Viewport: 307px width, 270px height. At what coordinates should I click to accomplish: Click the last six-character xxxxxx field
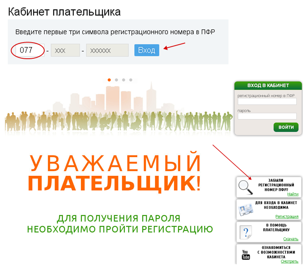[x=107, y=50]
